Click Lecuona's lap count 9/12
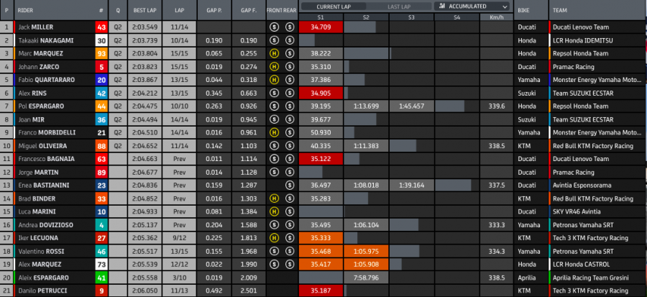Image resolution: width=647 pixels, height=297 pixels. point(179,239)
